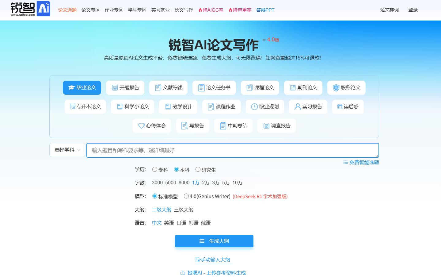The width and height of the screenshot is (441, 277).
Task: Click the 调查报告 icon
Action: [266, 126]
